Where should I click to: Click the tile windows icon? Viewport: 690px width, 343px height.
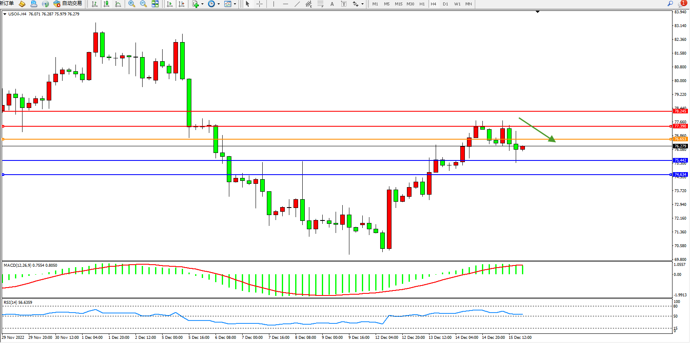pyautogui.click(x=155, y=4)
